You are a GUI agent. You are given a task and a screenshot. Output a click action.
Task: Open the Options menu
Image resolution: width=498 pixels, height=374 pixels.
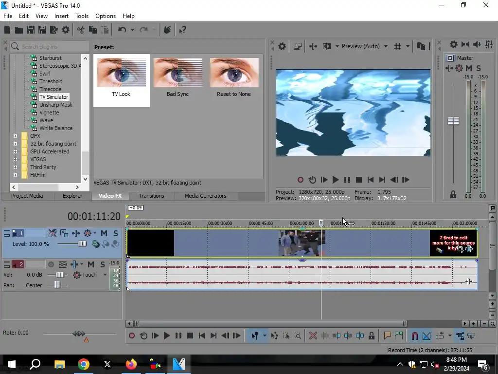point(106,16)
